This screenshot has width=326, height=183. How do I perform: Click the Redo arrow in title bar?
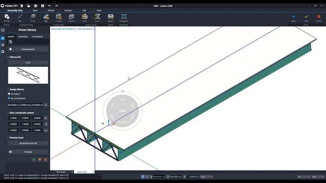click(x=57, y=6)
